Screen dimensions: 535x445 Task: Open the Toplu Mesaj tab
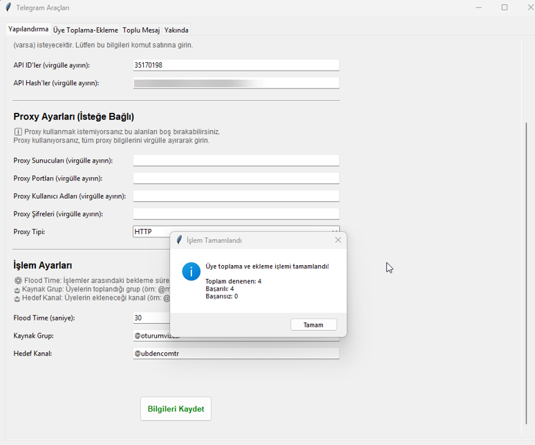coord(141,30)
